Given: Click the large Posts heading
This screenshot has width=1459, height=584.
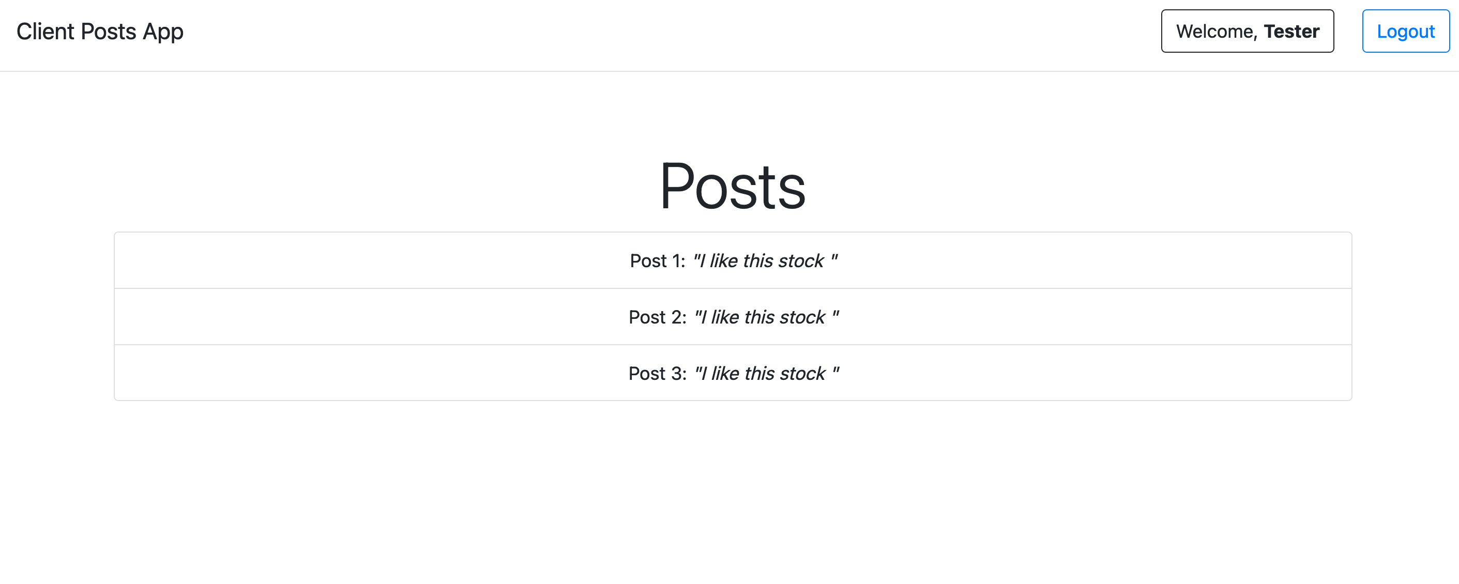Looking at the screenshot, I should pos(732,187).
